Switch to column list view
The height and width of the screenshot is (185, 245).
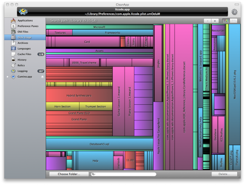[233, 21]
